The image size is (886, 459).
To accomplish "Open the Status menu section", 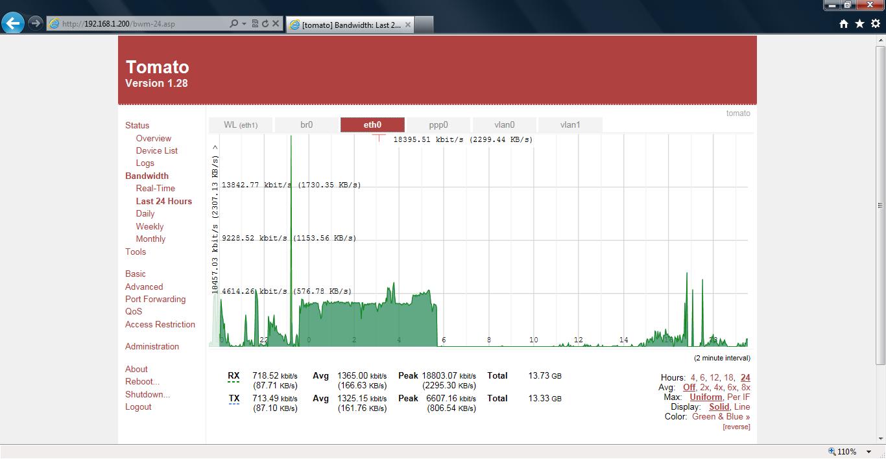I will point(137,125).
